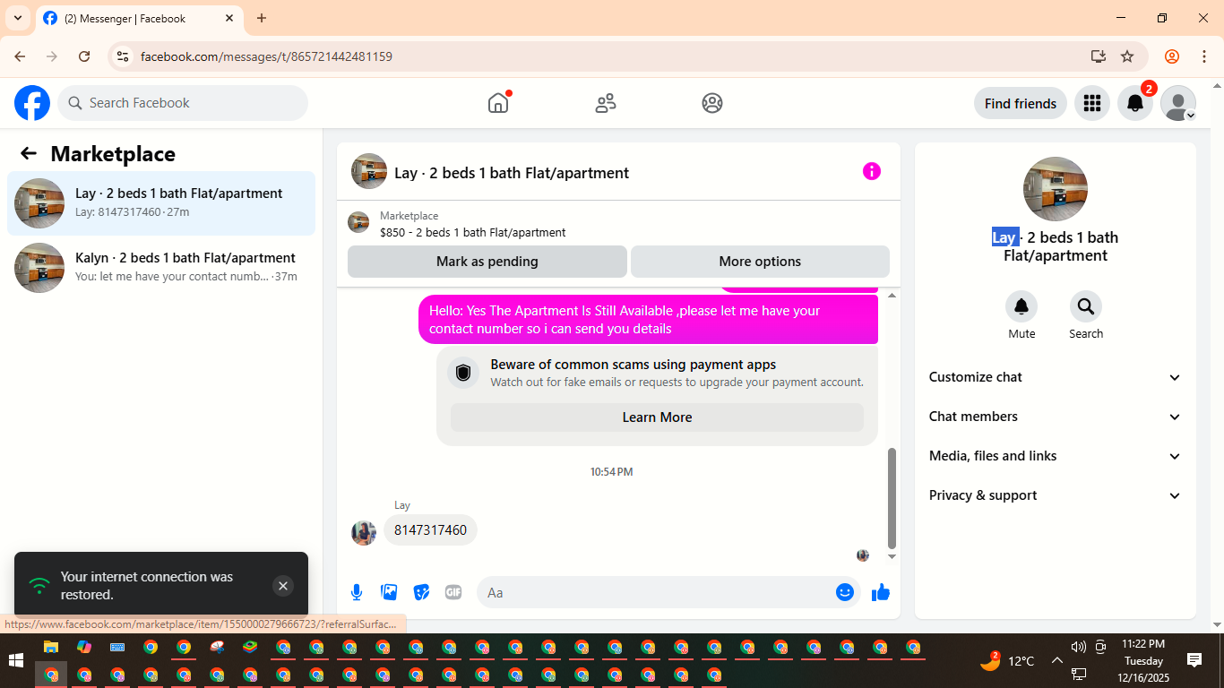This screenshot has width=1224, height=688.
Task: Close the Messenger | Facebook tab
Action: pos(229,18)
